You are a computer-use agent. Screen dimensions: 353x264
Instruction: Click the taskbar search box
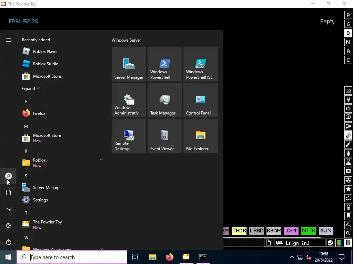(72, 257)
